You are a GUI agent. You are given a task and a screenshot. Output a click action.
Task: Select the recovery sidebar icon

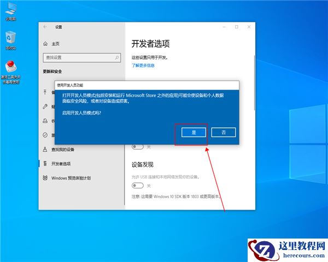[x=45, y=121]
